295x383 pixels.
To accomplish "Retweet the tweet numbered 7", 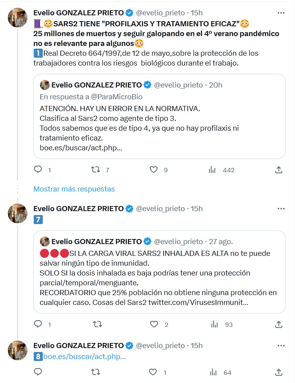I will 95,324.
